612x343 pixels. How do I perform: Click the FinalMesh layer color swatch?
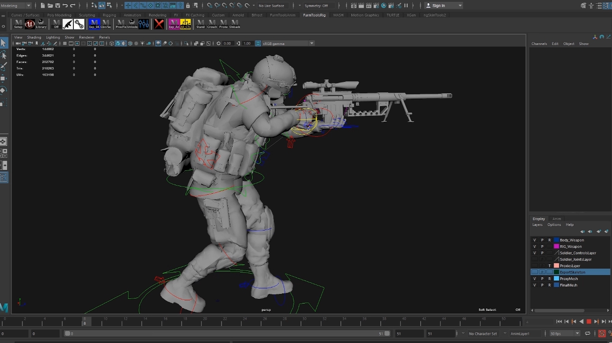click(x=556, y=285)
